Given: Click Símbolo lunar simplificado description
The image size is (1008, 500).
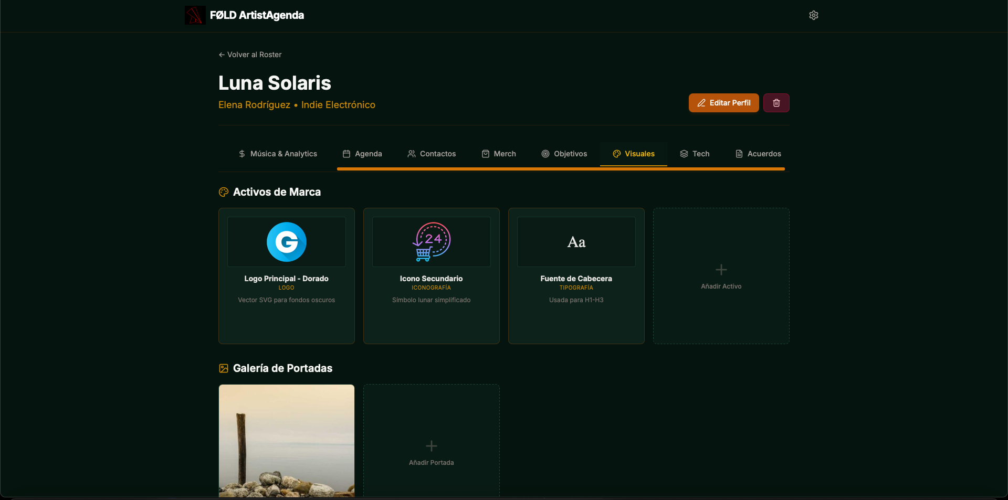Looking at the screenshot, I should 432,300.
